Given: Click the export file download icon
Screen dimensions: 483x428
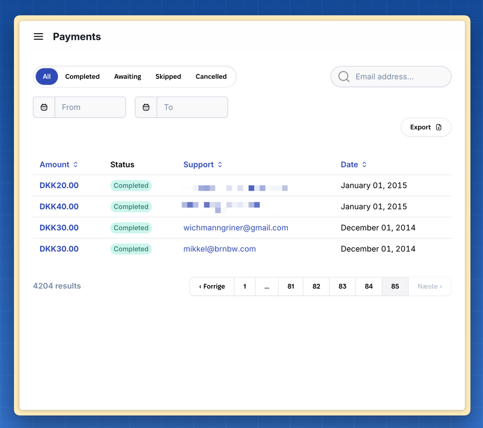Looking at the screenshot, I should [439, 127].
